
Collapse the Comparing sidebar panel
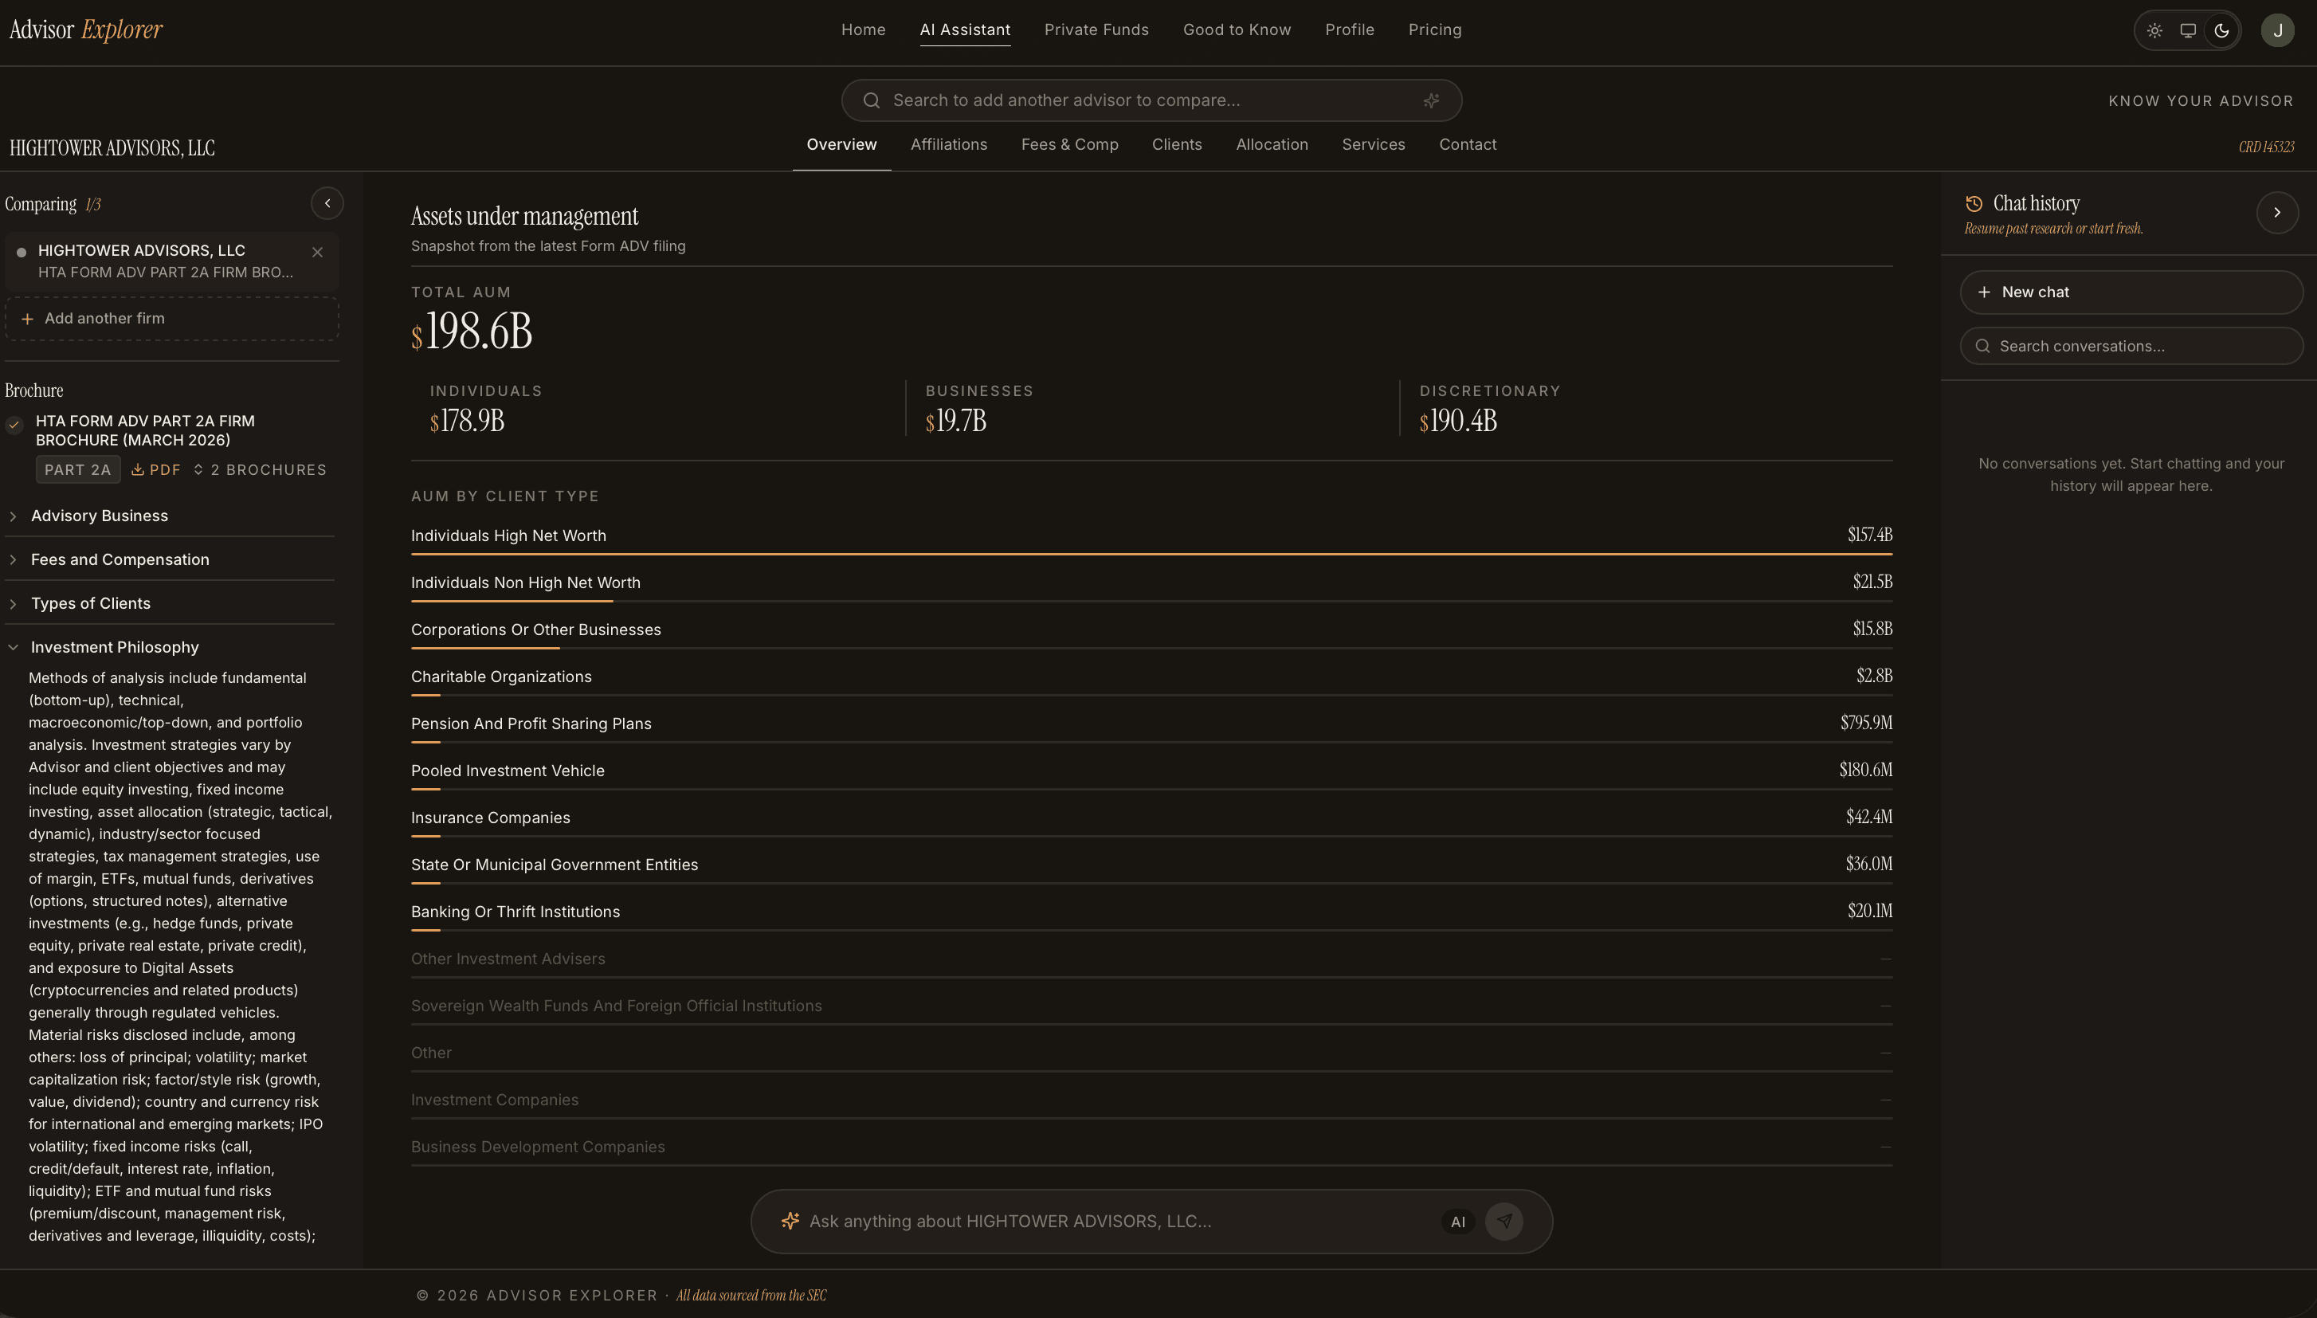click(327, 204)
